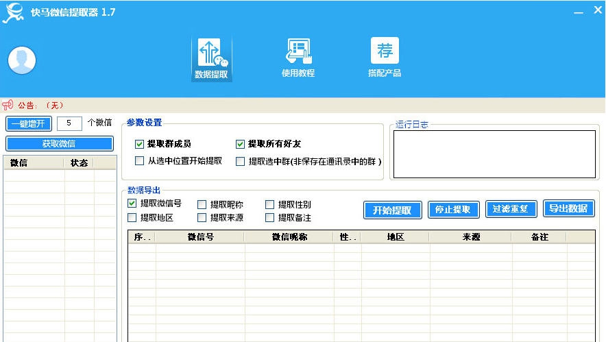Click the 性.. gender column header
The height and width of the screenshot is (342, 606).
(x=348, y=237)
